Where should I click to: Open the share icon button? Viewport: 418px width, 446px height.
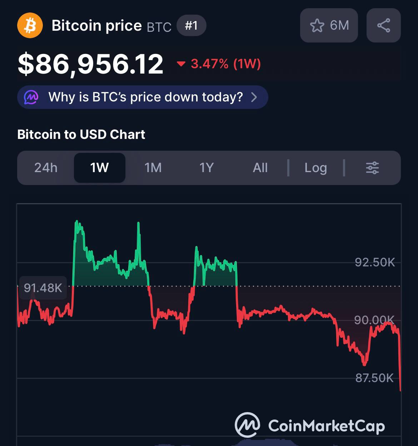click(x=383, y=26)
